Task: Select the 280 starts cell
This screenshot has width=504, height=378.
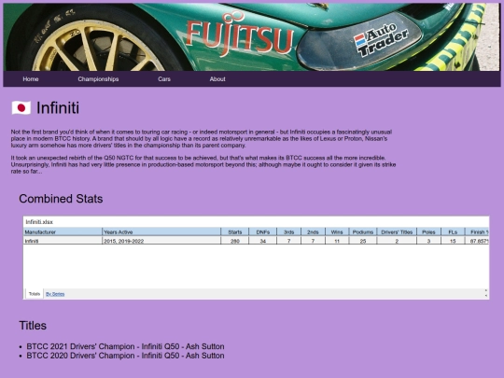Action: click(x=234, y=241)
